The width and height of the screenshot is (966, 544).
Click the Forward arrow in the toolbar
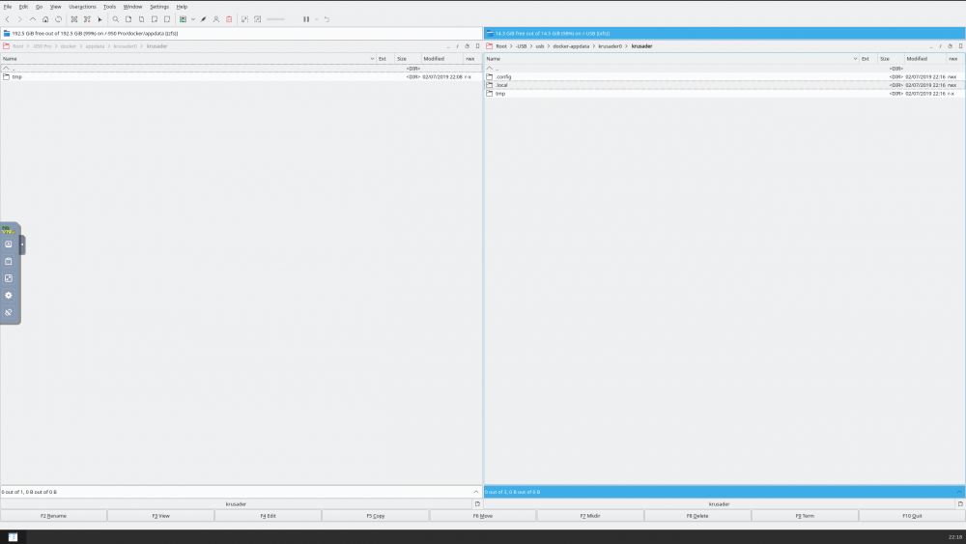pyautogui.click(x=19, y=19)
